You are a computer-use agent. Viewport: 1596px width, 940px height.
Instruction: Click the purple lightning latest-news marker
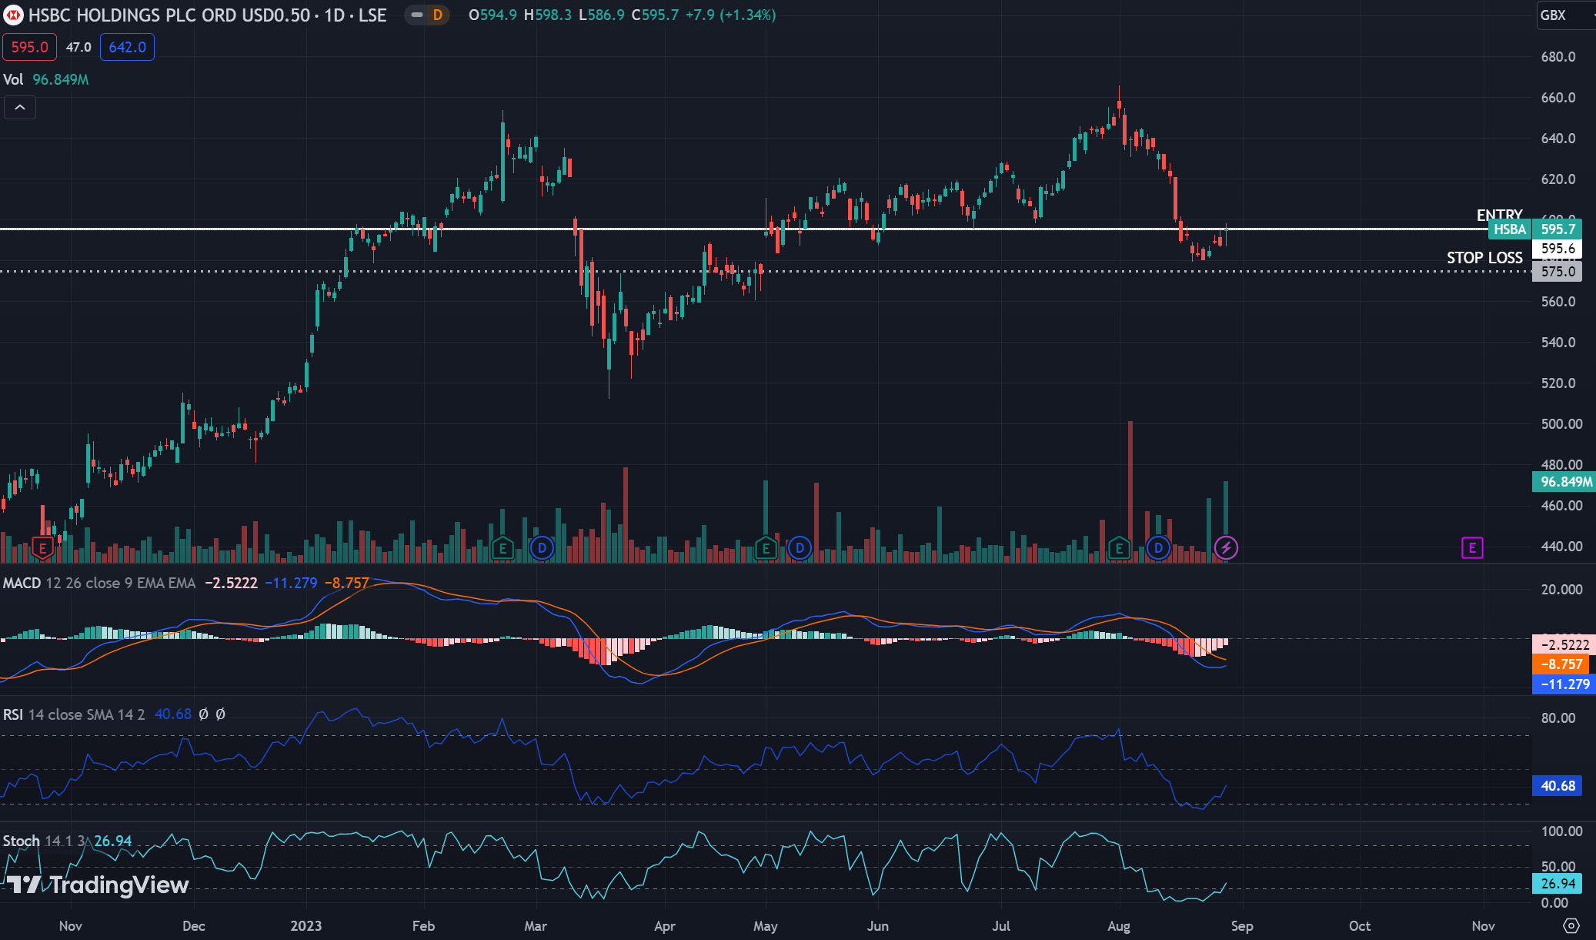(x=1225, y=548)
